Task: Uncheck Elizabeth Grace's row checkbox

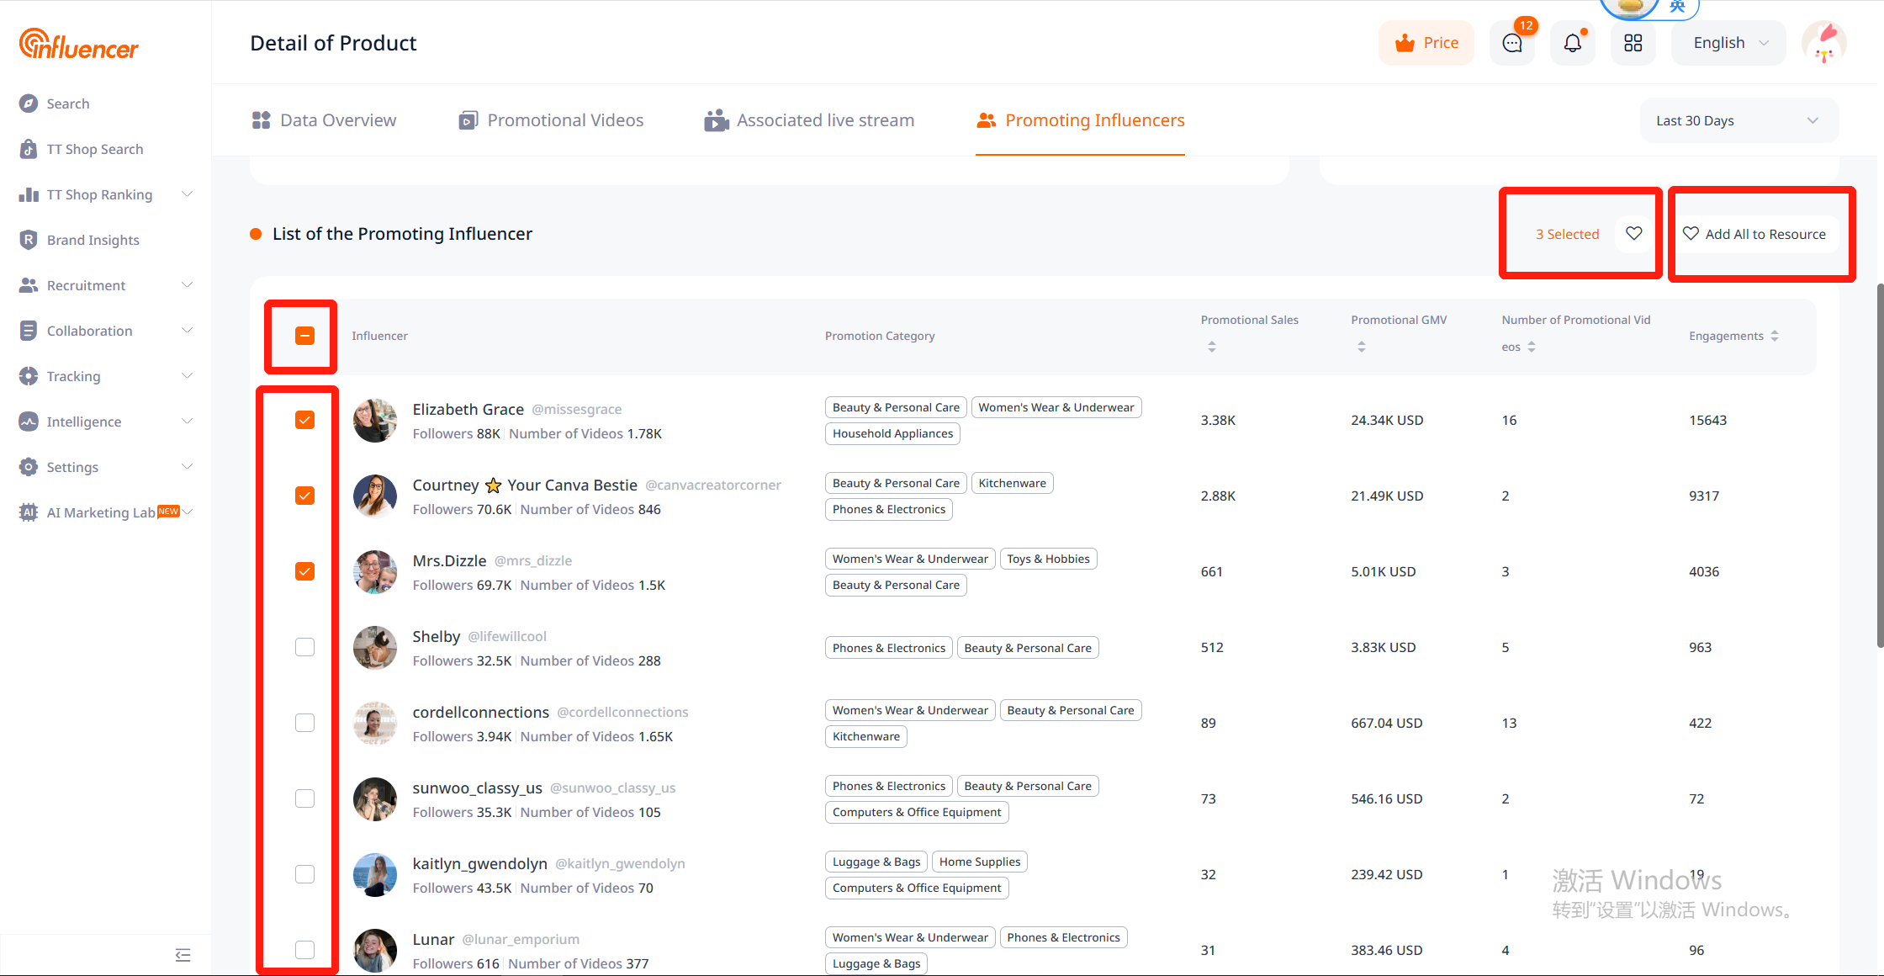Action: click(x=304, y=420)
